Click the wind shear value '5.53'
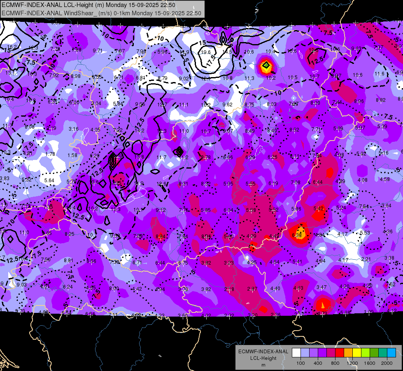403x371 pixels. point(365,233)
